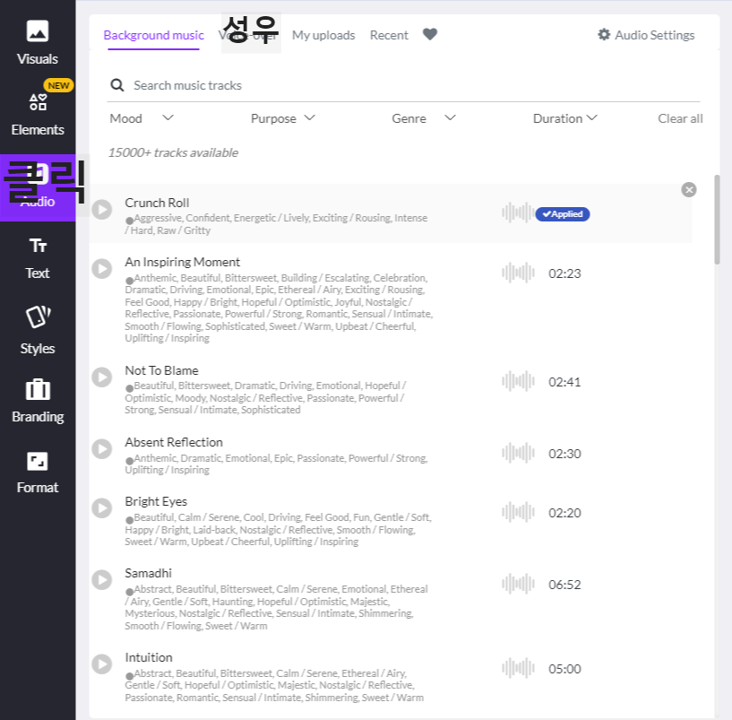732x720 pixels.
Task: Expand the Mood filter dropdown
Action: pyautogui.click(x=142, y=118)
